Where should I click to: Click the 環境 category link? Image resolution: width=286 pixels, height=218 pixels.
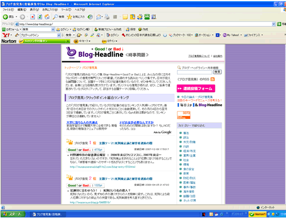tap(186, 164)
